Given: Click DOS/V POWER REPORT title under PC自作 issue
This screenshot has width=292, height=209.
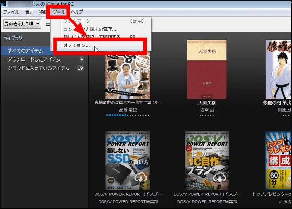Looking at the screenshot, I should (x=207, y=194).
